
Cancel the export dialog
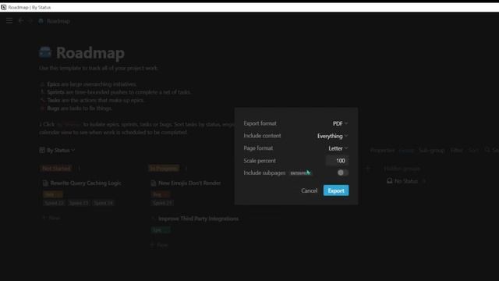pos(309,190)
